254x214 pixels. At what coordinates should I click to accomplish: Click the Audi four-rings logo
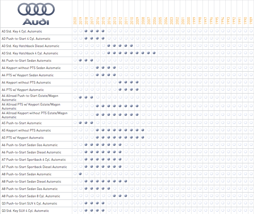36,10
